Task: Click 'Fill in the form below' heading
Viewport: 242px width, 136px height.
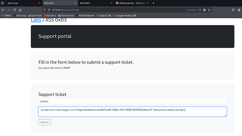Action: pos(86,62)
